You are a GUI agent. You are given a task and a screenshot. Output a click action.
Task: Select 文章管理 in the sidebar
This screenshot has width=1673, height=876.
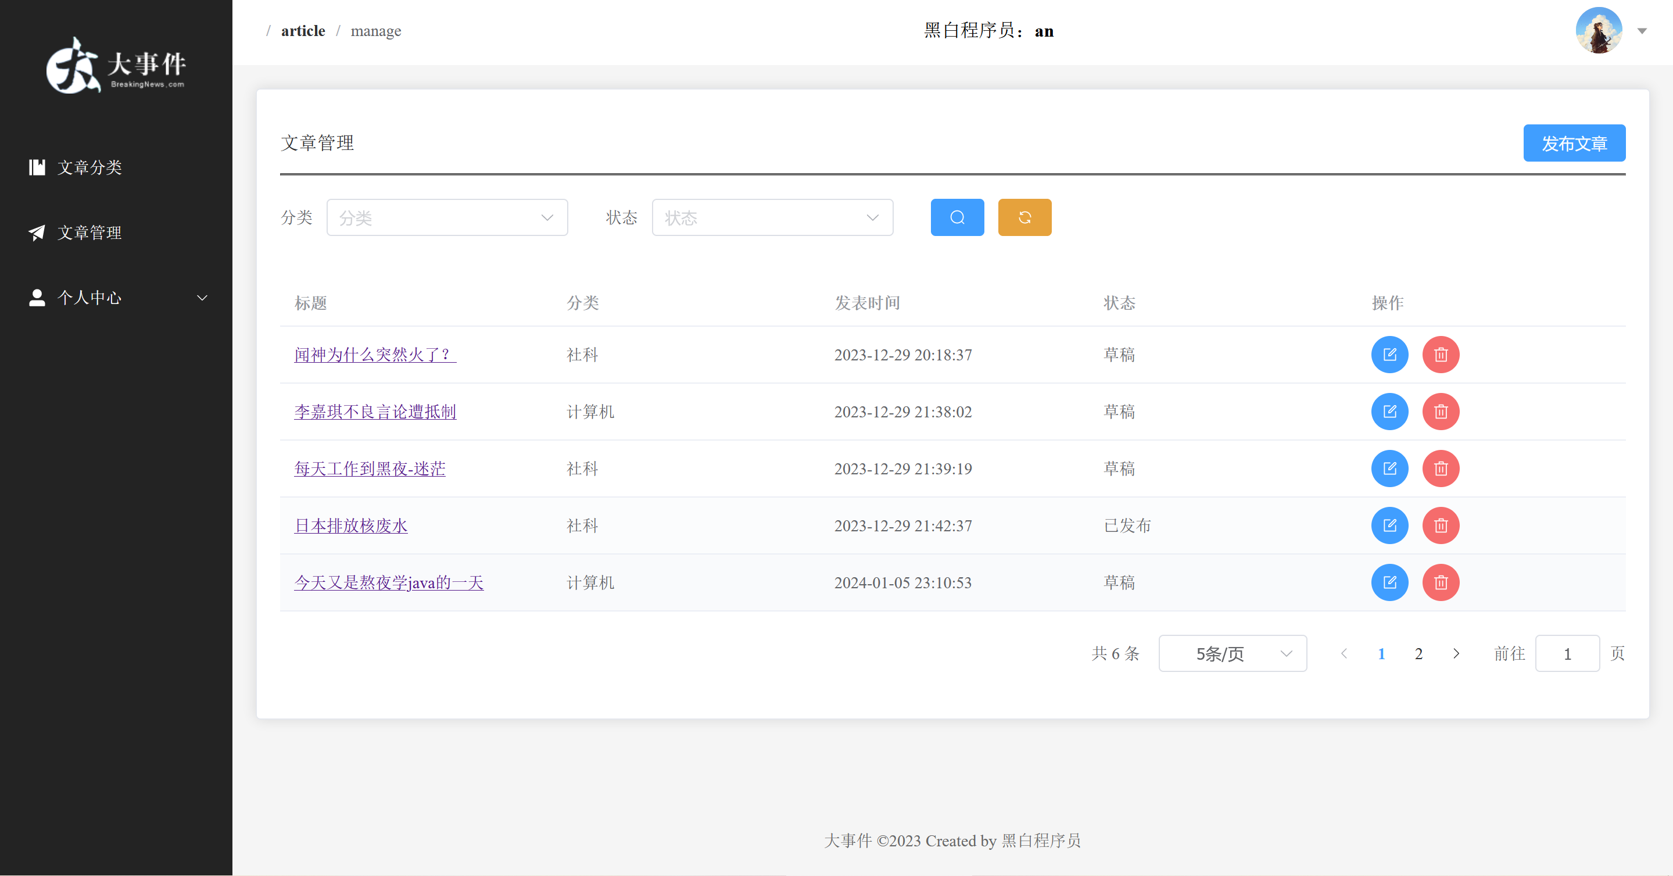89,233
